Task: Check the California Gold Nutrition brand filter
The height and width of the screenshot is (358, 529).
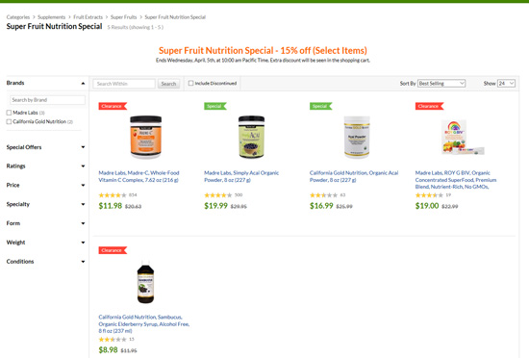Action: tap(9, 122)
